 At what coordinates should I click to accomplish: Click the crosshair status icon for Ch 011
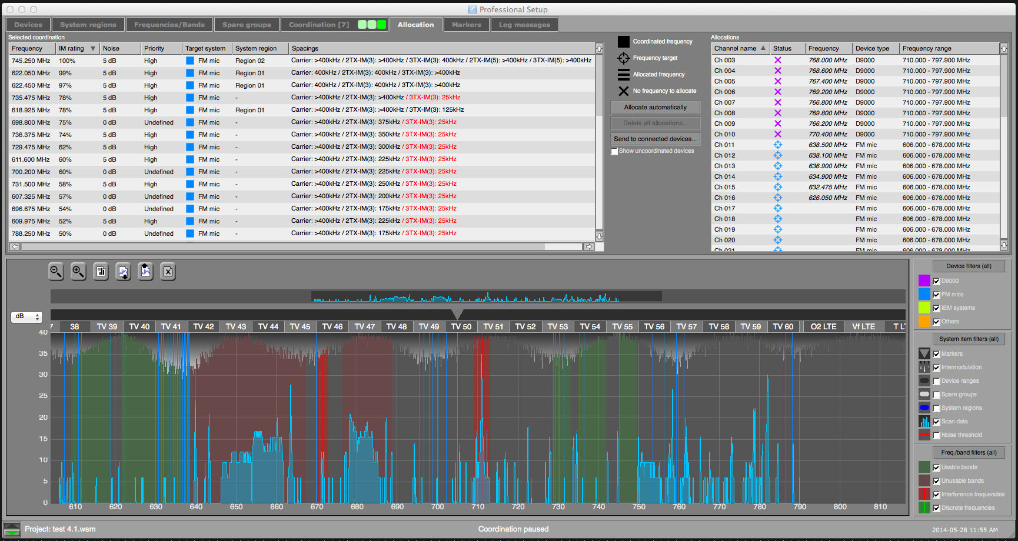pyautogui.click(x=777, y=145)
